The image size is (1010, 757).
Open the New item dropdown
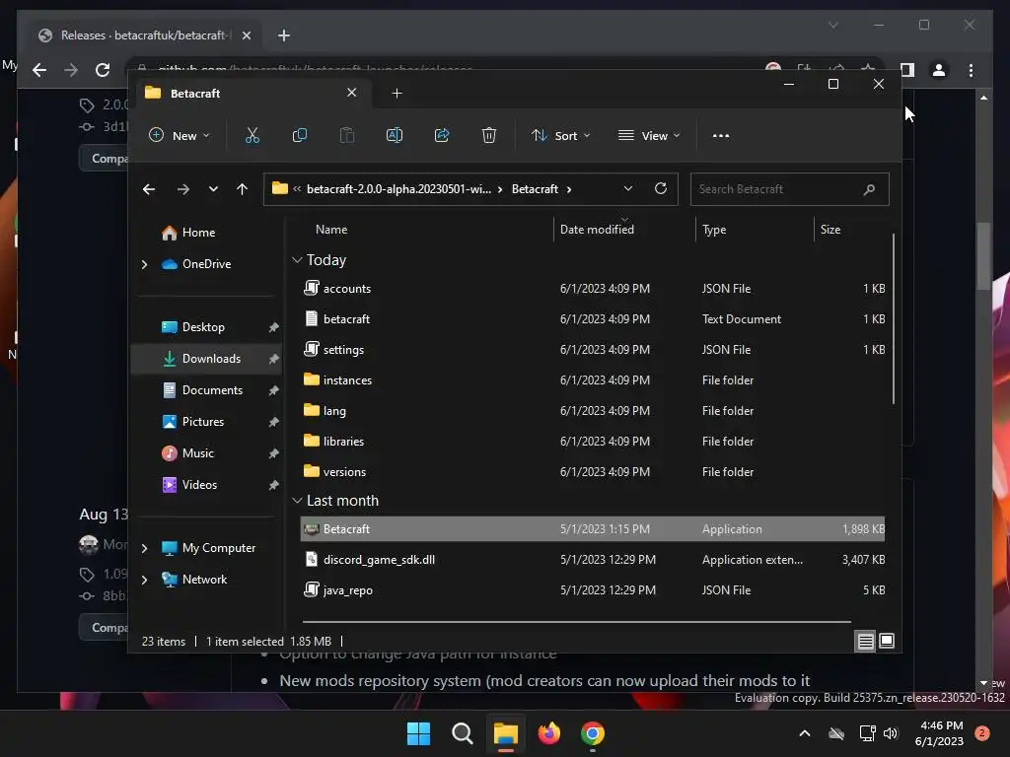click(180, 135)
